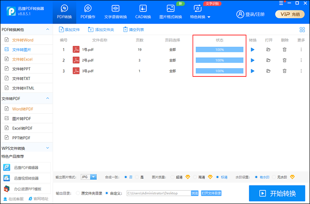Collapse the PDF转换其他 section
The width and height of the screenshot is (310, 204).
48,30
